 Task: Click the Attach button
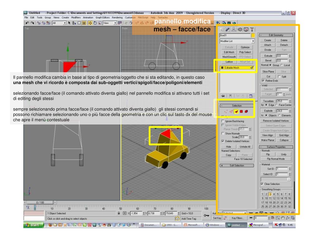(x=268, y=45)
